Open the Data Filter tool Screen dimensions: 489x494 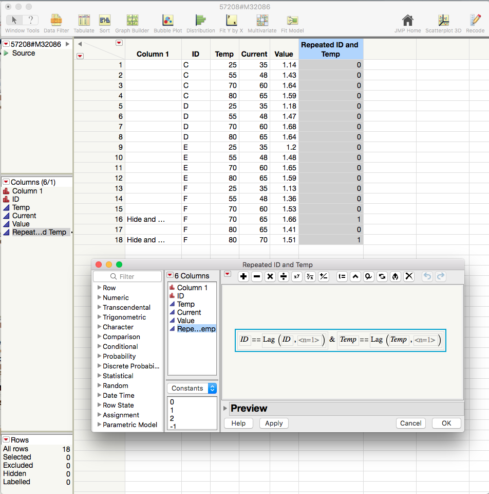56,21
